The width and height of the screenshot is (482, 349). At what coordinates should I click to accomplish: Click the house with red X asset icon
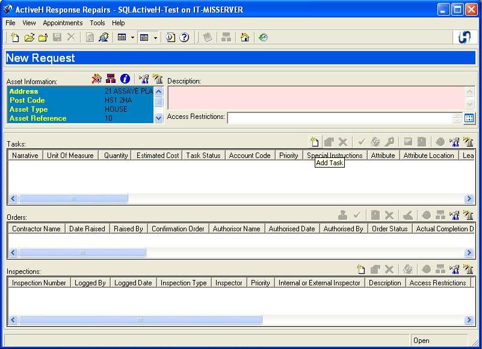(x=96, y=79)
